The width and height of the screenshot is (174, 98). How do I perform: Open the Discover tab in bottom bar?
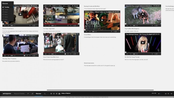point(39,94)
